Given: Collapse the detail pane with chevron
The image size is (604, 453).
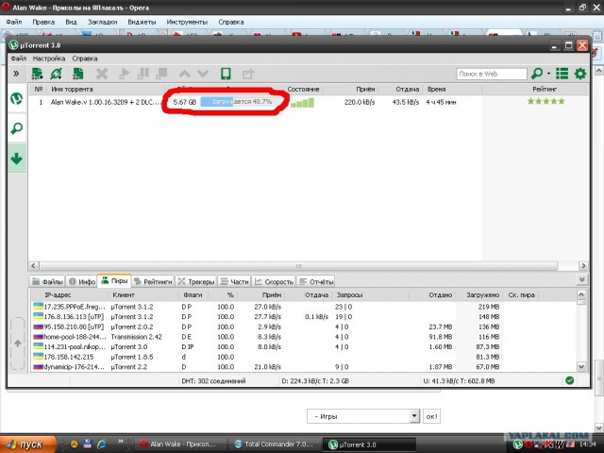Looking at the screenshot, I should 582,279.
